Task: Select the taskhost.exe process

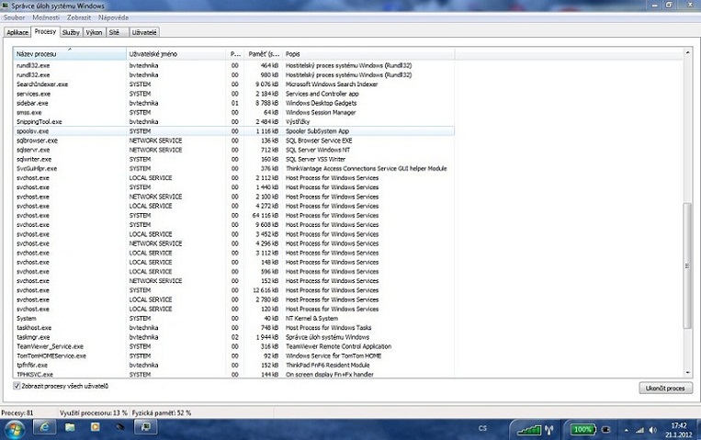Action: tap(234, 328)
